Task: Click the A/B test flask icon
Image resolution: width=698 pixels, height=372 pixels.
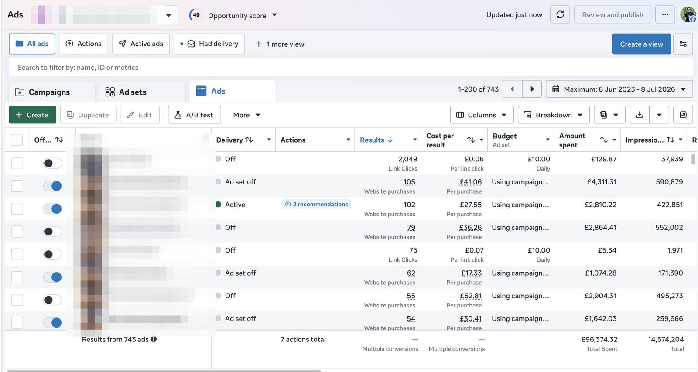Action: click(178, 115)
